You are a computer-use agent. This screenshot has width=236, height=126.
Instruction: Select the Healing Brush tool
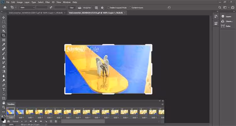tap(3, 49)
